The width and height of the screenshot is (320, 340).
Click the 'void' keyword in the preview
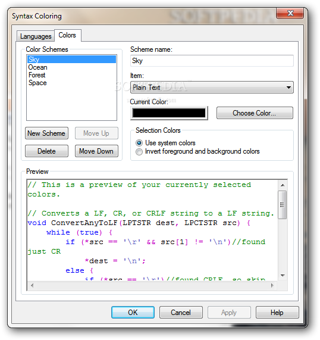pos(37,223)
